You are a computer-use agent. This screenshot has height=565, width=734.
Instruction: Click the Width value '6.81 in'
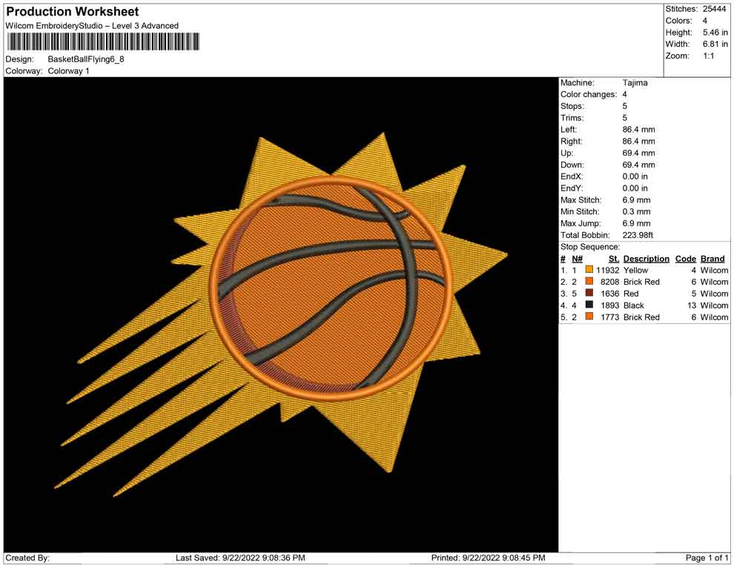pyautogui.click(x=715, y=44)
